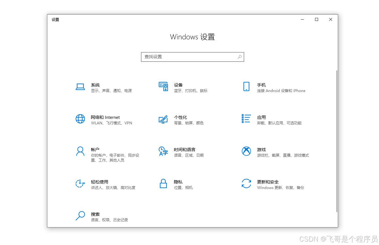This screenshot has height=245, width=379.
Task: Open the 系统 settings title
Action: [95, 85]
